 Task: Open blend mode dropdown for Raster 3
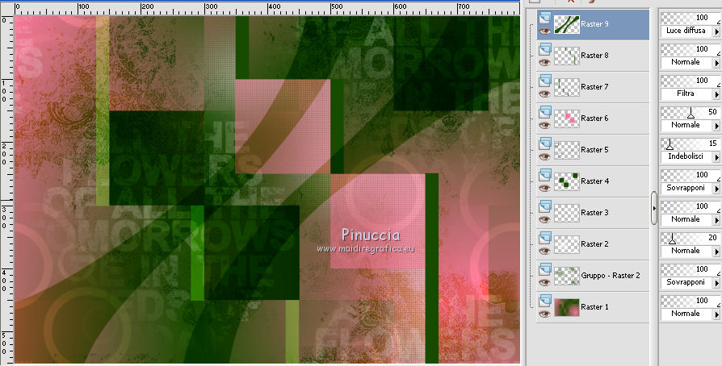click(x=716, y=220)
